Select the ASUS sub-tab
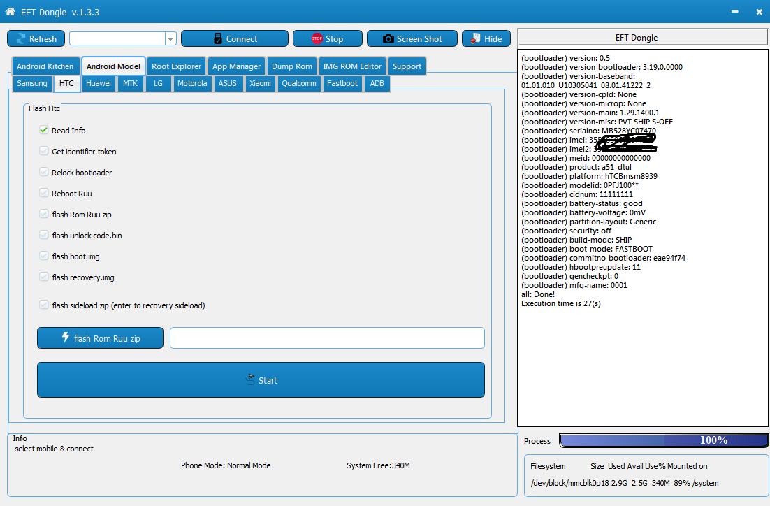Screen dimensions: 770x506 (227, 83)
